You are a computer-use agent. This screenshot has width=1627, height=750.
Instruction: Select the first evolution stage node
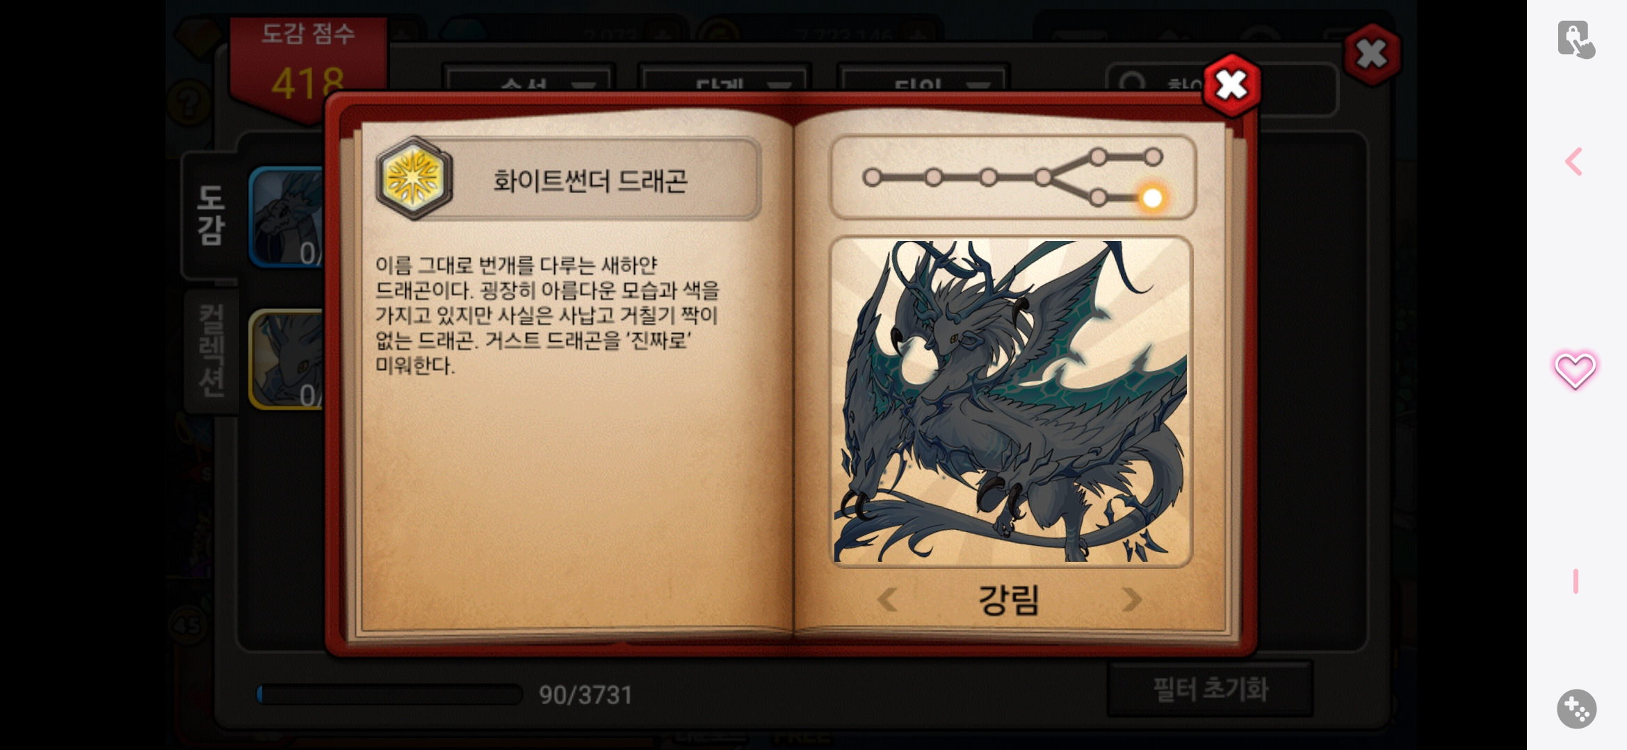[872, 178]
